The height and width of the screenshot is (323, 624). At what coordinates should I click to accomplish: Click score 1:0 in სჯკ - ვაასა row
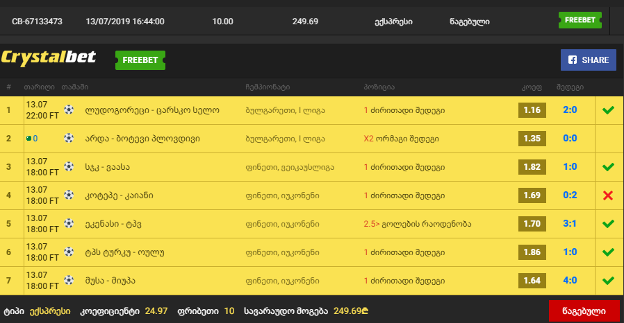click(x=570, y=166)
